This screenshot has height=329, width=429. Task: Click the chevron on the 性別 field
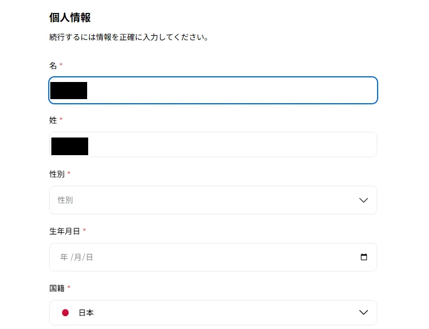click(363, 200)
